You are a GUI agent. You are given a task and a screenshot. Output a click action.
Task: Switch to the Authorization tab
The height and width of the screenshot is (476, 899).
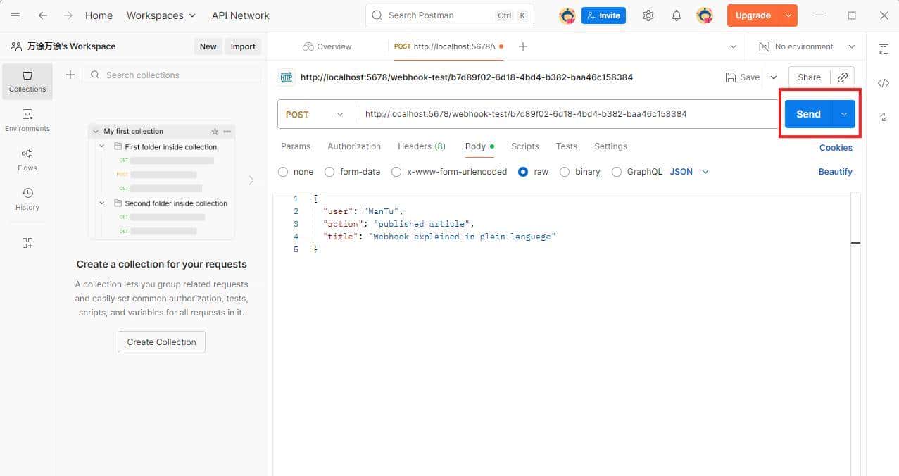(354, 146)
